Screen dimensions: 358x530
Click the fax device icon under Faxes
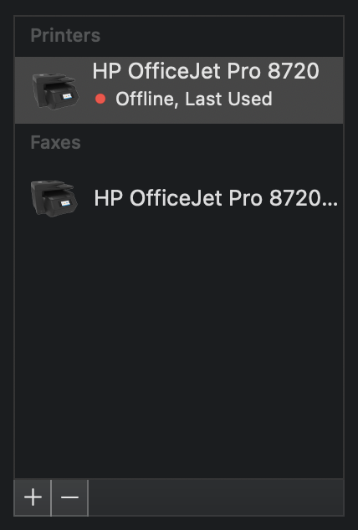pos(54,198)
